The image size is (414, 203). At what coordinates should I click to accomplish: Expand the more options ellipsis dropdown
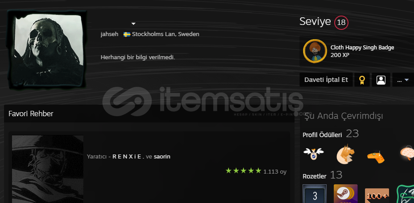(x=403, y=80)
